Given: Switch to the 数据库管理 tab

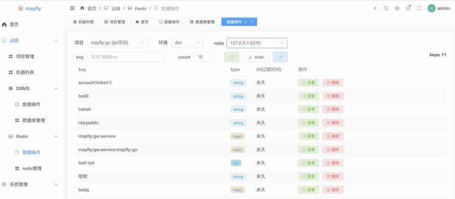Looking at the screenshot, I should (203, 22).
